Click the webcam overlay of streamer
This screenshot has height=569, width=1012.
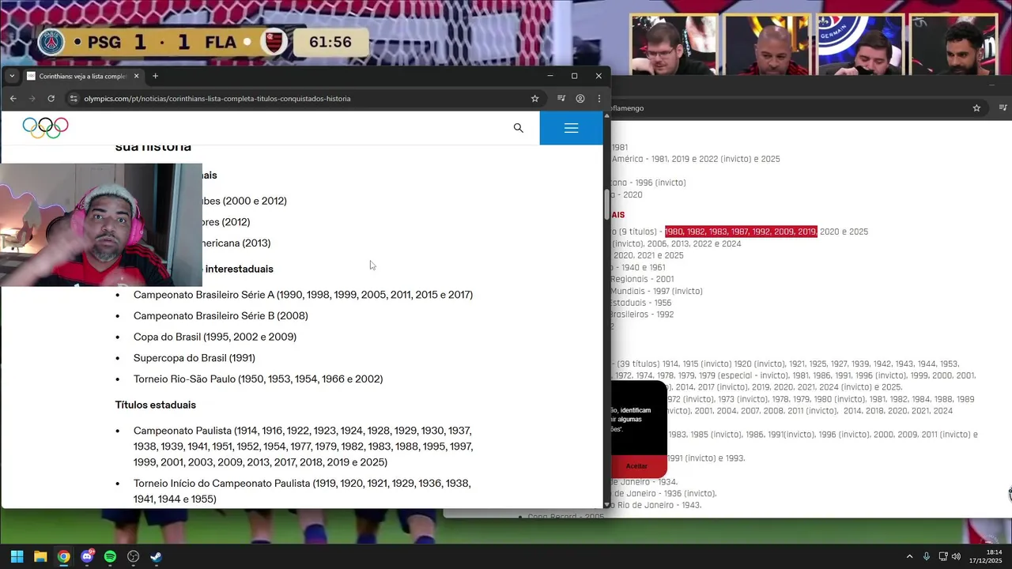pos(101,224)
